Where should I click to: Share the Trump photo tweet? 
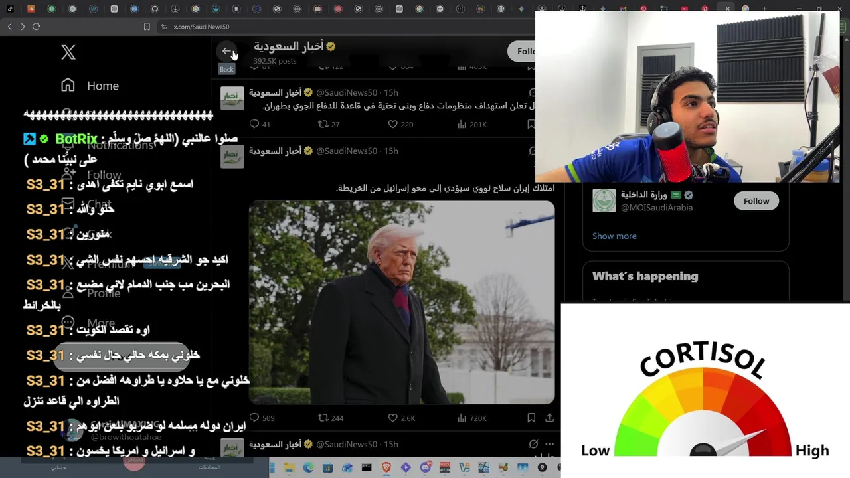(549, 418)
